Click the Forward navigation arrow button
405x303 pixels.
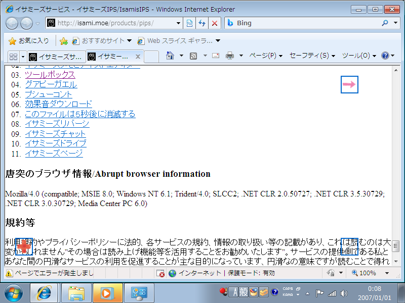point(26,23)
